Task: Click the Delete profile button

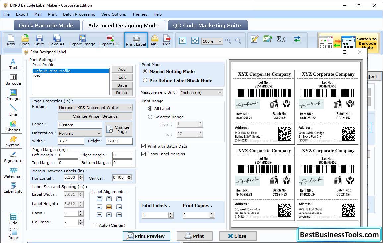Action: click(122, 93)
